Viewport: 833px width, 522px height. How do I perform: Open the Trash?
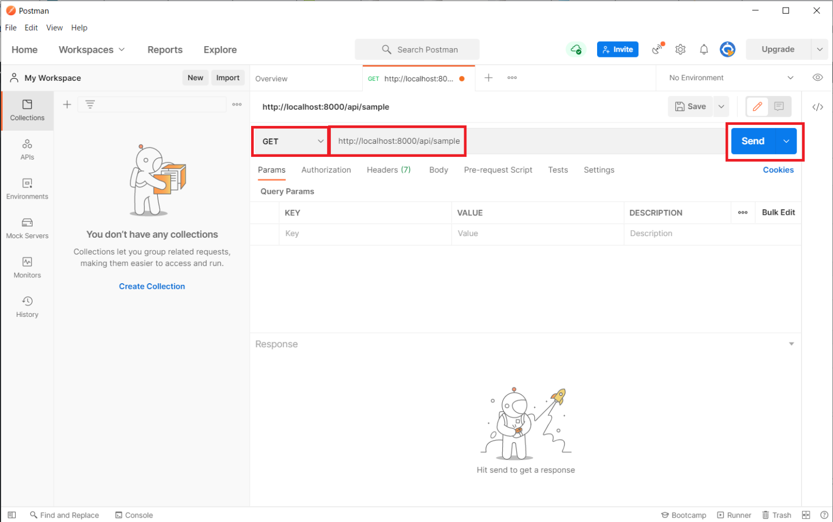pos(777,514)
